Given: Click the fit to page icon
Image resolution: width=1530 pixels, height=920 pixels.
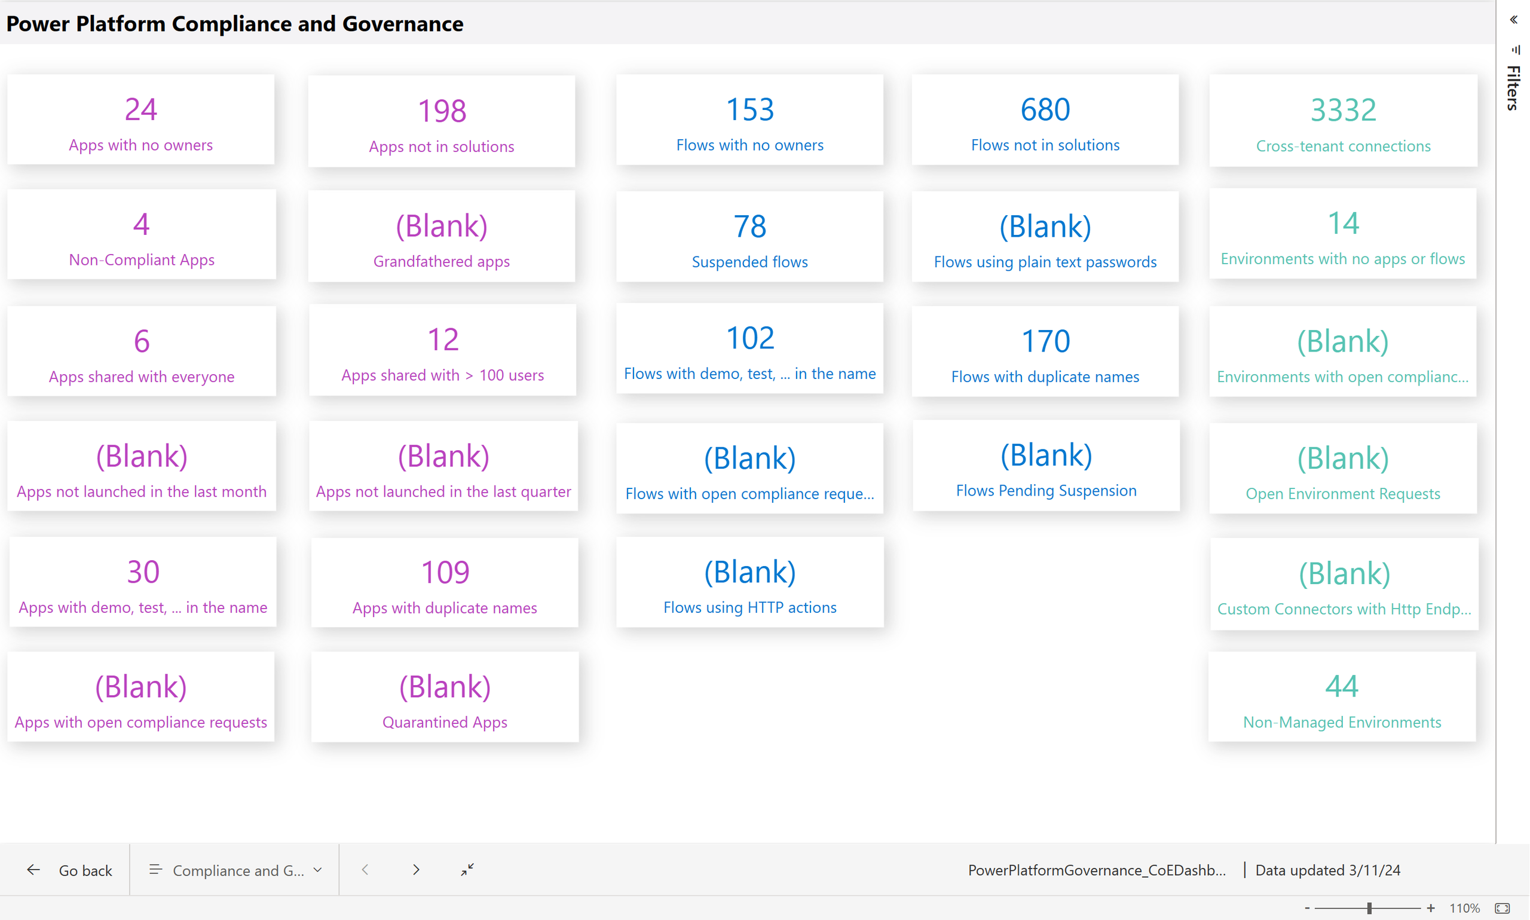Looking at the screenshot, I should (1502, 908).
